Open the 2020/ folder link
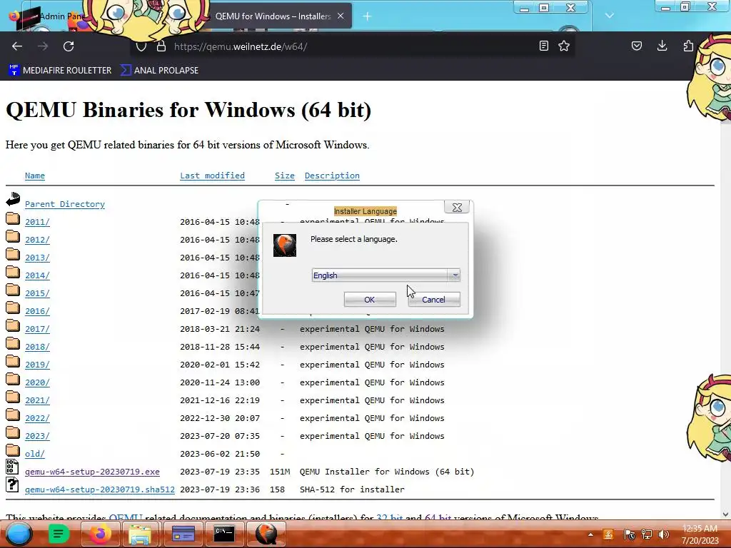731x548 pixels. 37,382
